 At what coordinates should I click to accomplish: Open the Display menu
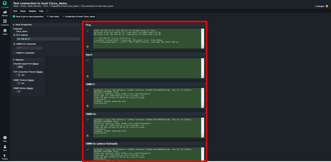click(33, 11)
